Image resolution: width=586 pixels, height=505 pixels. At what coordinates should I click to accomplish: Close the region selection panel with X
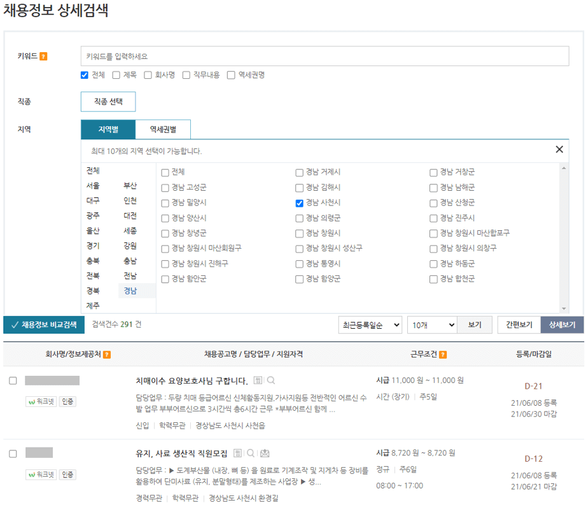(x=559, y=149)
